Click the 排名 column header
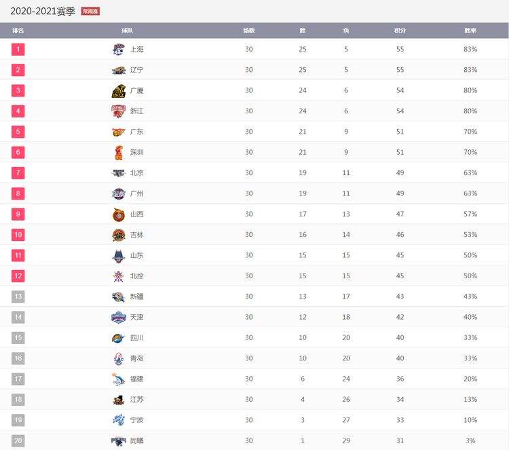Viewport: 509px width, 450px height. pyautogui.click(x=18, y=31)
